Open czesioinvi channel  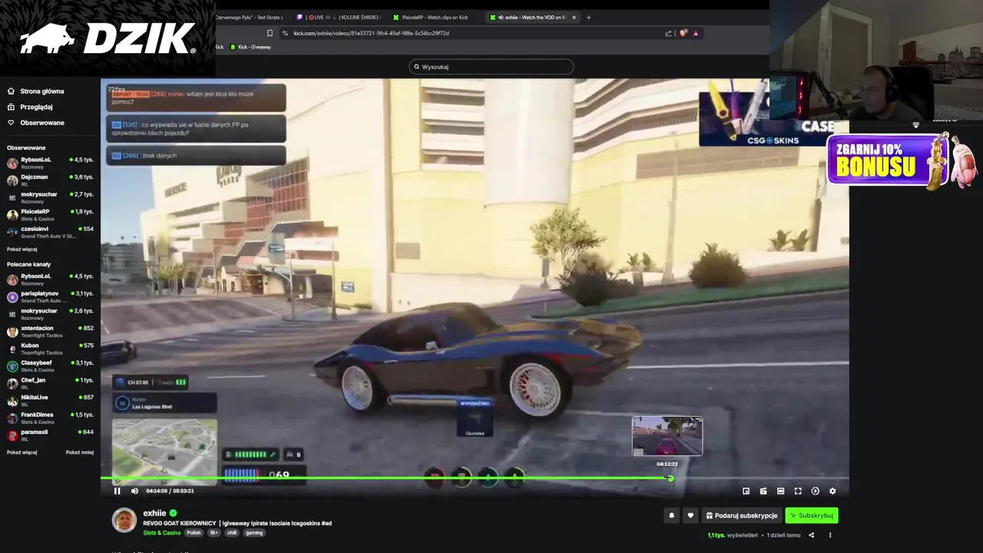pos(50,232)
